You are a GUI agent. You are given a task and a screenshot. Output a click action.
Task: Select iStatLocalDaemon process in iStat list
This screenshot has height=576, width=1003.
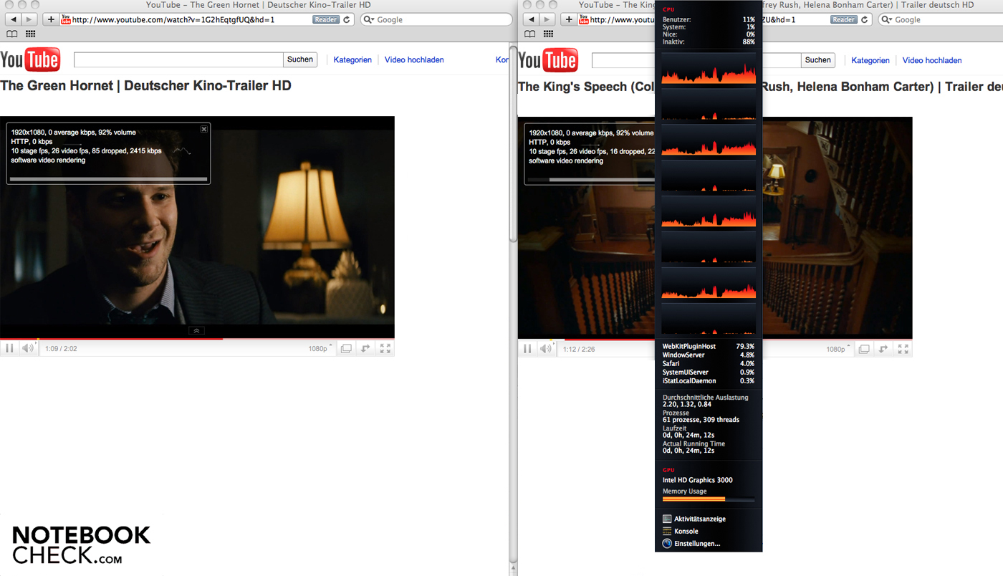click(709, 380)
